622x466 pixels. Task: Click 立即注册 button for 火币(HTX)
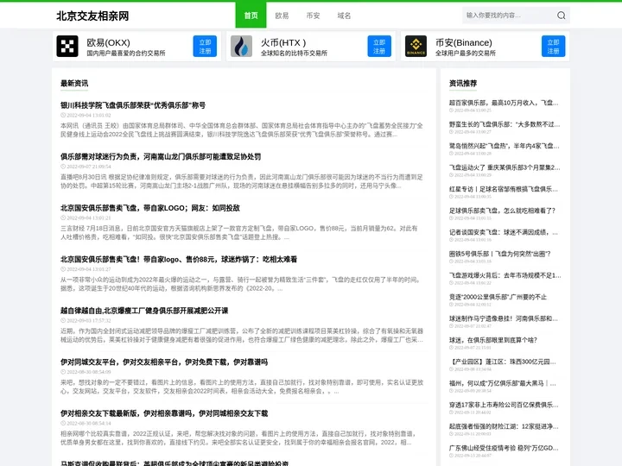coord(379,47)
